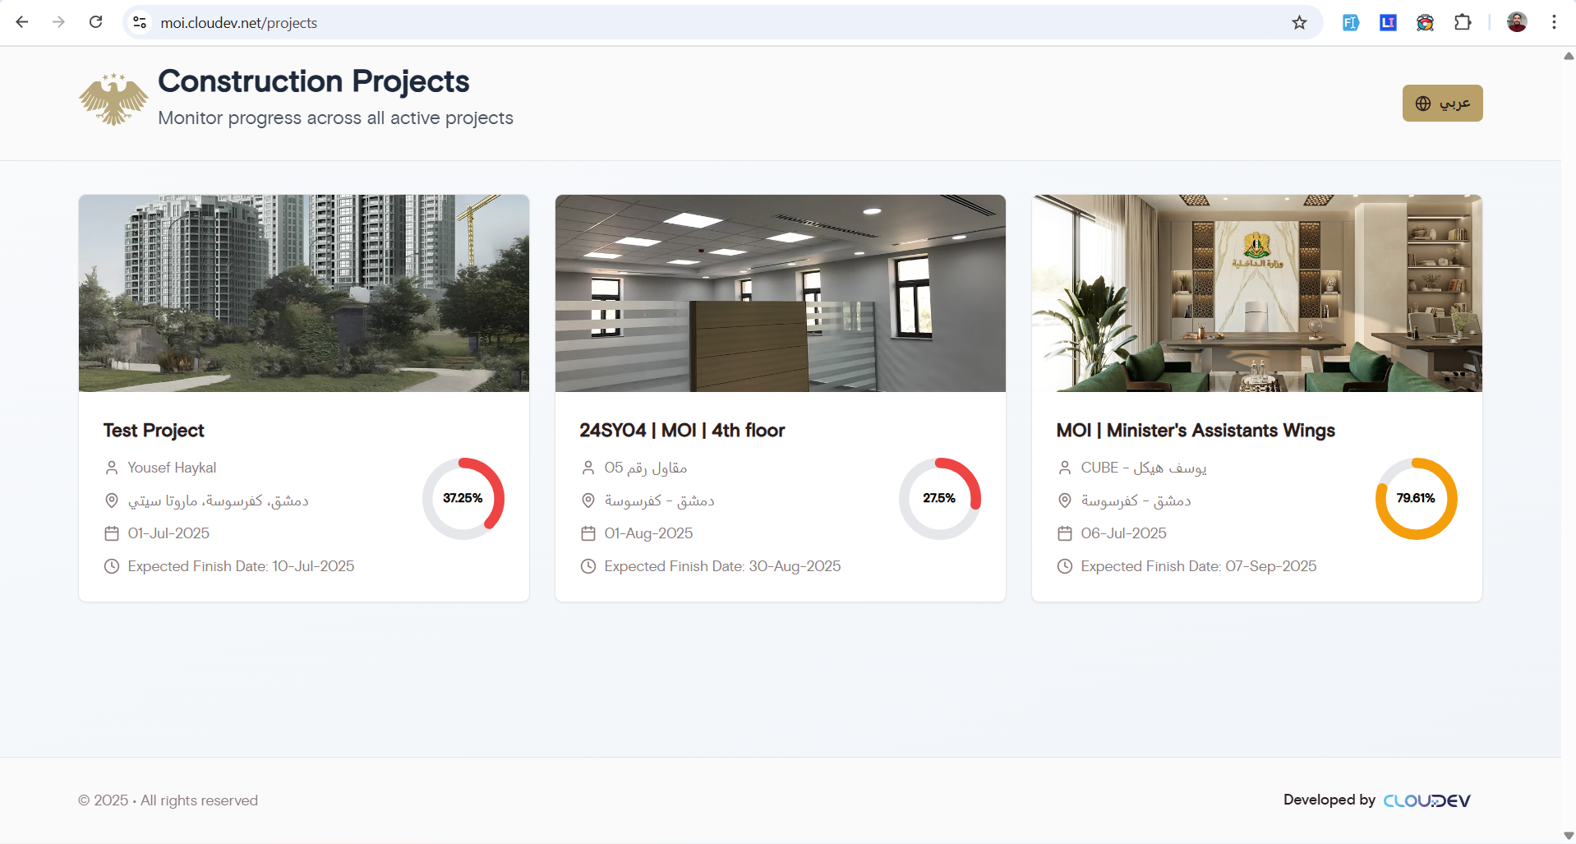
Task: Click the address bar URL field
Action: [657, 23]
